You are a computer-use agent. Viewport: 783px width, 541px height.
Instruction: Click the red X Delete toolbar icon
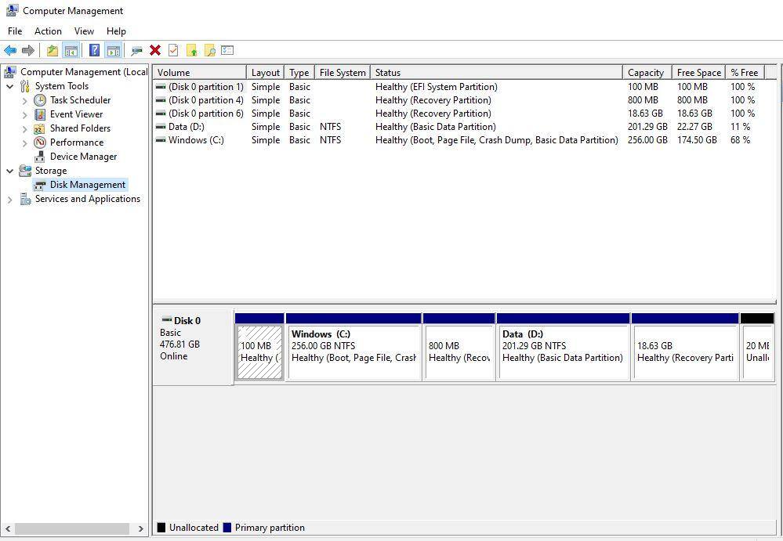tap(155, 51)
